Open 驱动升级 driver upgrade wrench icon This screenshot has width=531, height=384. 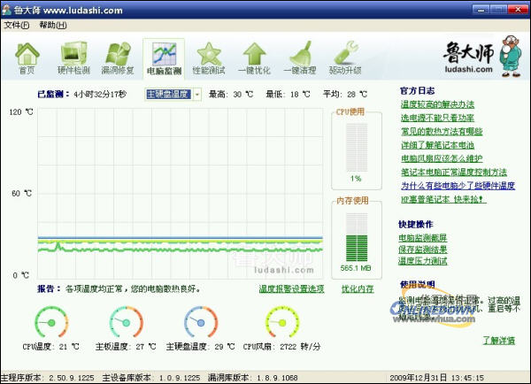coord(345,56)
